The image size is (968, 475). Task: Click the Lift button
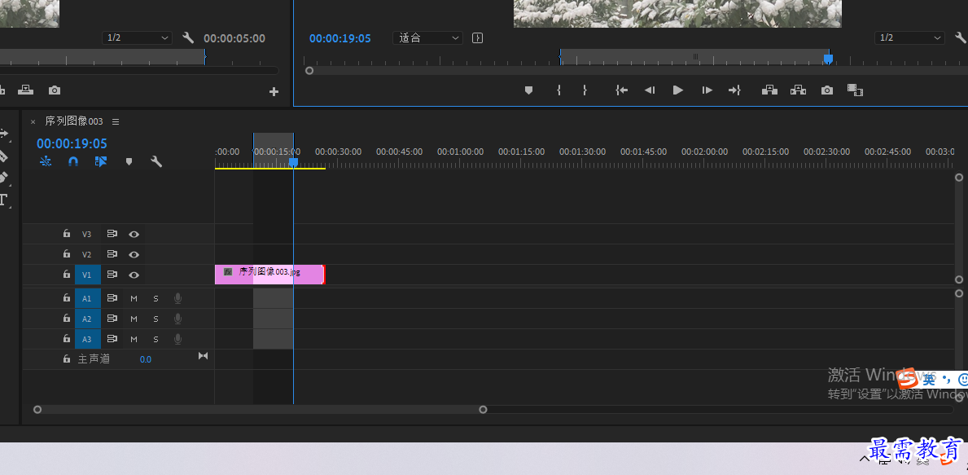769,90
